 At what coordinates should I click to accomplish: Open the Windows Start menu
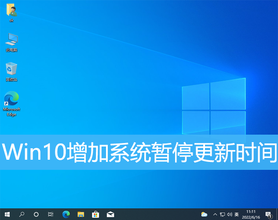coord(7,214)
